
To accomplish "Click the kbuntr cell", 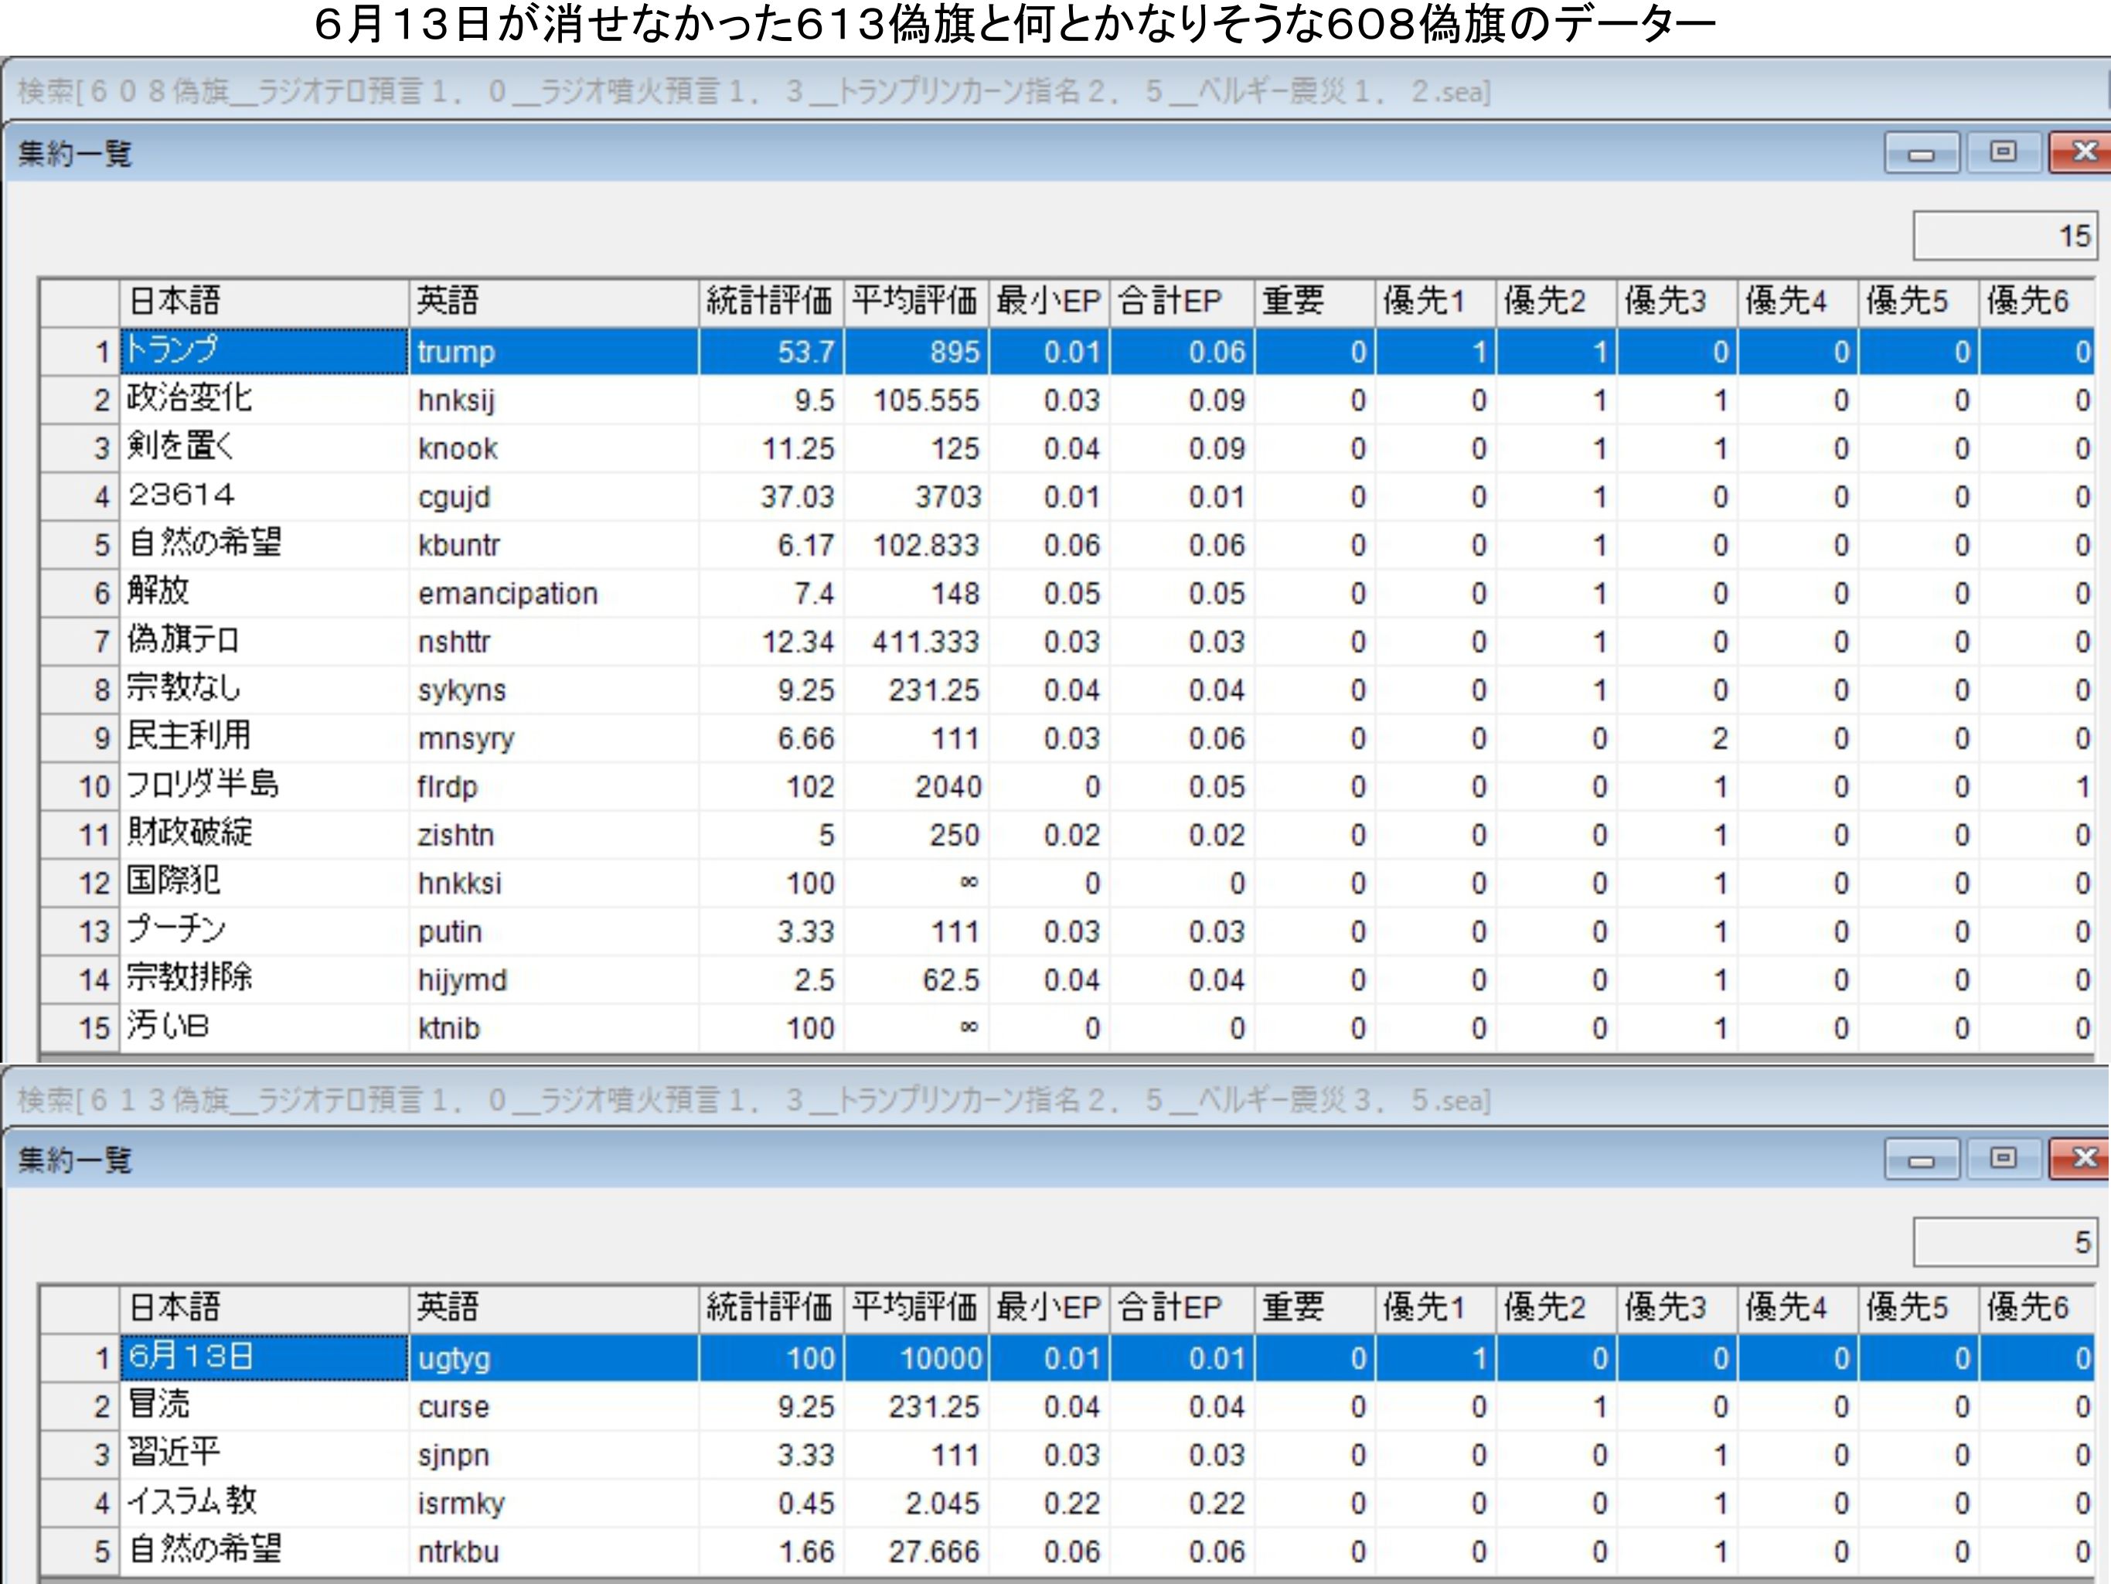I will click(x=553, y=545).
